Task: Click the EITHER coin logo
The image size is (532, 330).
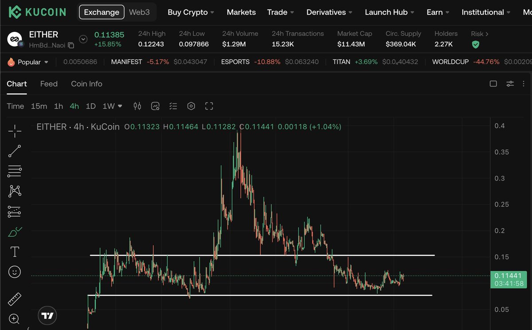Action: [x=15, y=39]
